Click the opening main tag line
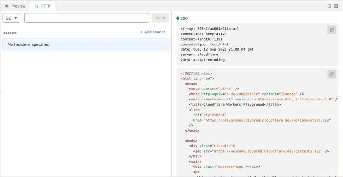 pyautogui.click(x=195, y=162)
